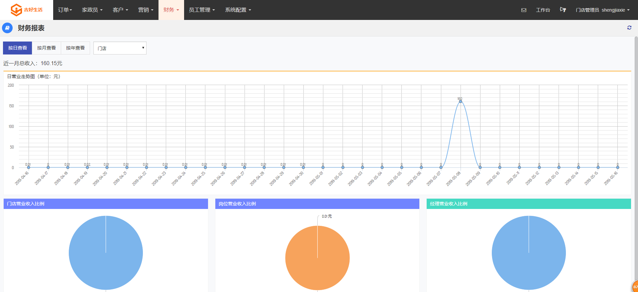638x292 pixels.
Task: Click the 0.01元 pie label
Action: pos(327,216)
